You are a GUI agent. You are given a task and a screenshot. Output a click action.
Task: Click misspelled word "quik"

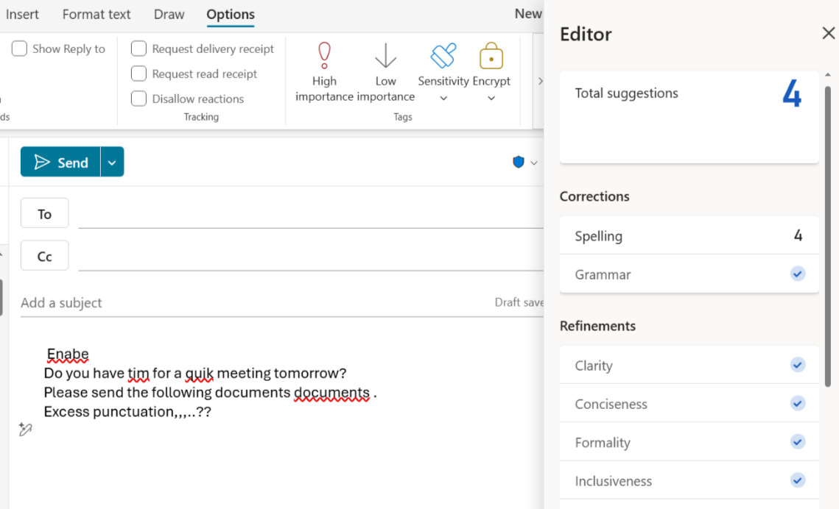pos(199,373)
